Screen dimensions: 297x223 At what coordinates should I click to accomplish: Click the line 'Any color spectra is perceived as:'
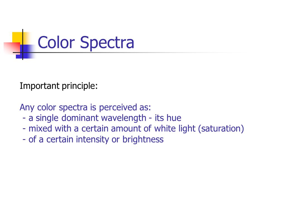tap(85, 107)
